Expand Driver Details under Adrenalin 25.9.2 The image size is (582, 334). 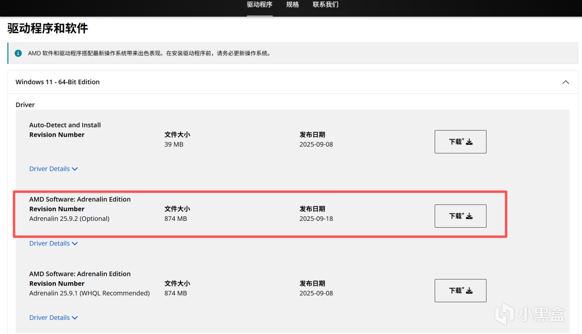click(x=54, y=243)
